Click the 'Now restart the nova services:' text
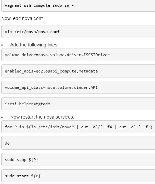This screenshot has height=184, width=155. 42,117
